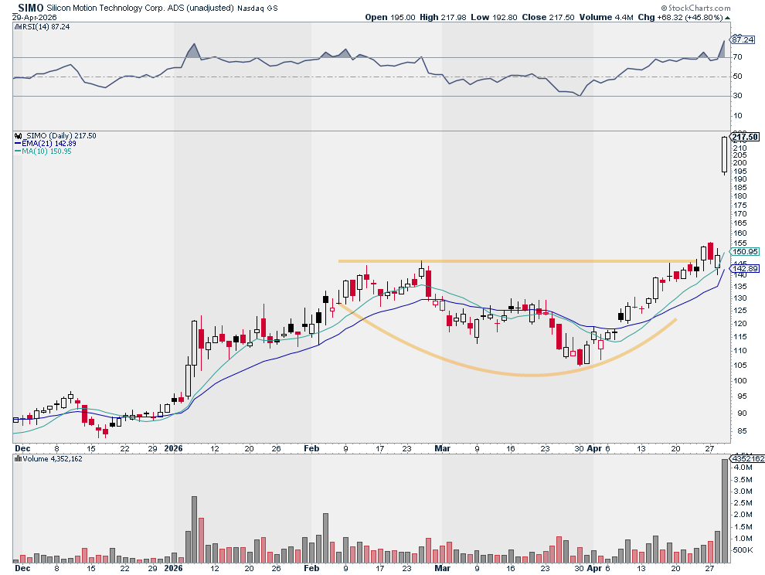This screenshot has width=765, height=575.
Task: Click the 500K label on the volume axis
Action: coord(742,550)
